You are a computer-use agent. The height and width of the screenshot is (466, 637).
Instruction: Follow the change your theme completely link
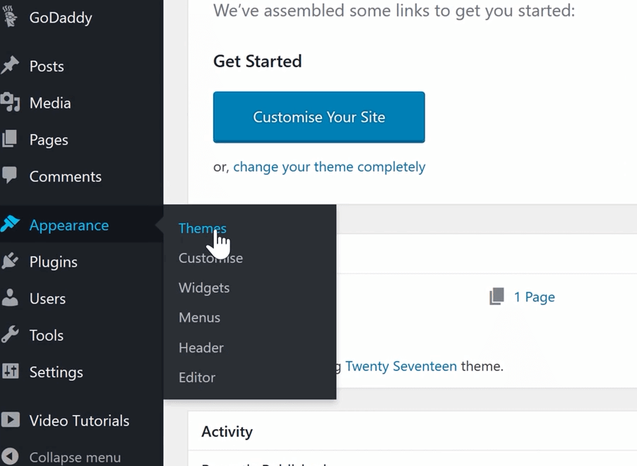(x=329, y=167)
